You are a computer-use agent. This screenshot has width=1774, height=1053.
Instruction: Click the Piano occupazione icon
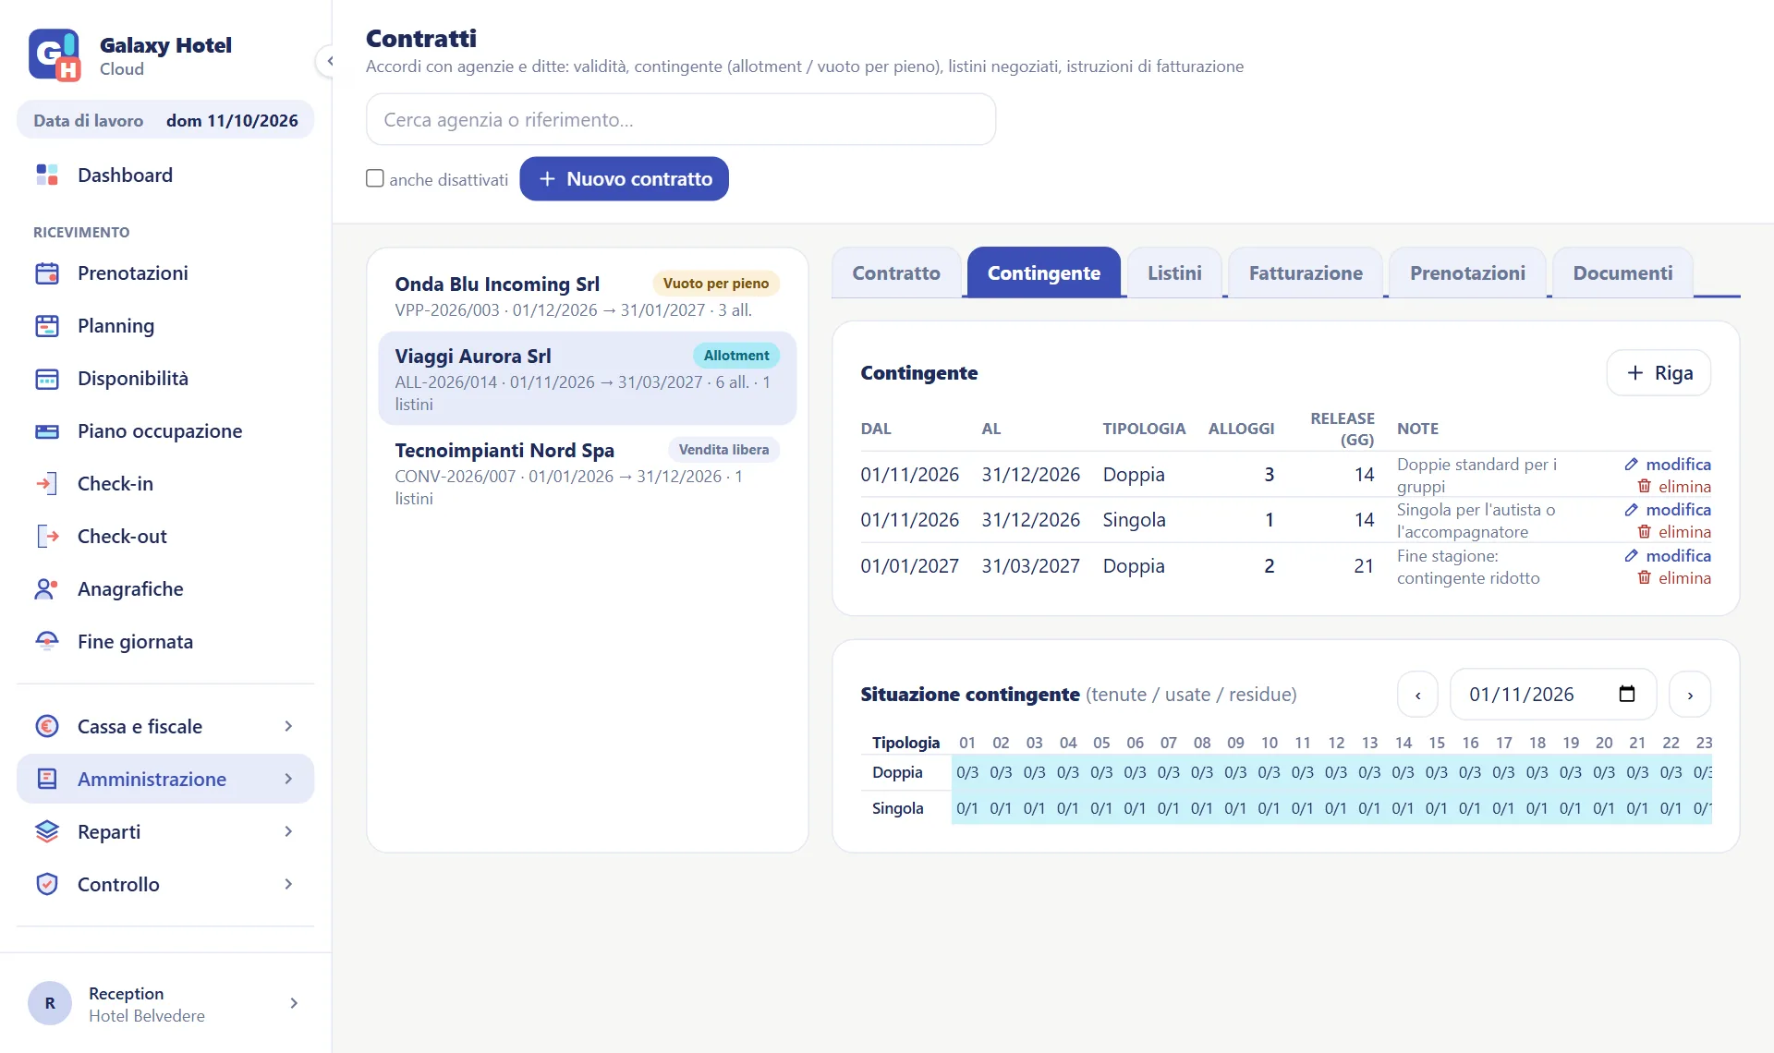coord(47,430)
